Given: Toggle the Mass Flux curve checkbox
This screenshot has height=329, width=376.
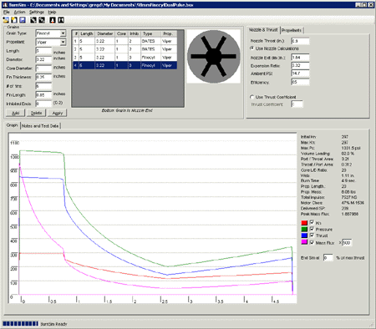Looking at the screenshot, I should click(312, 242).
